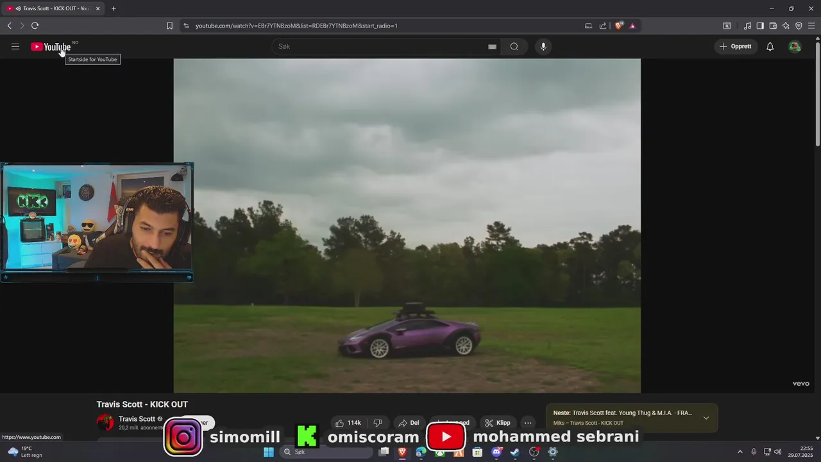821x462 pixels.
Task: Open the Settings gear in taskbar
Action: [552, 452]
